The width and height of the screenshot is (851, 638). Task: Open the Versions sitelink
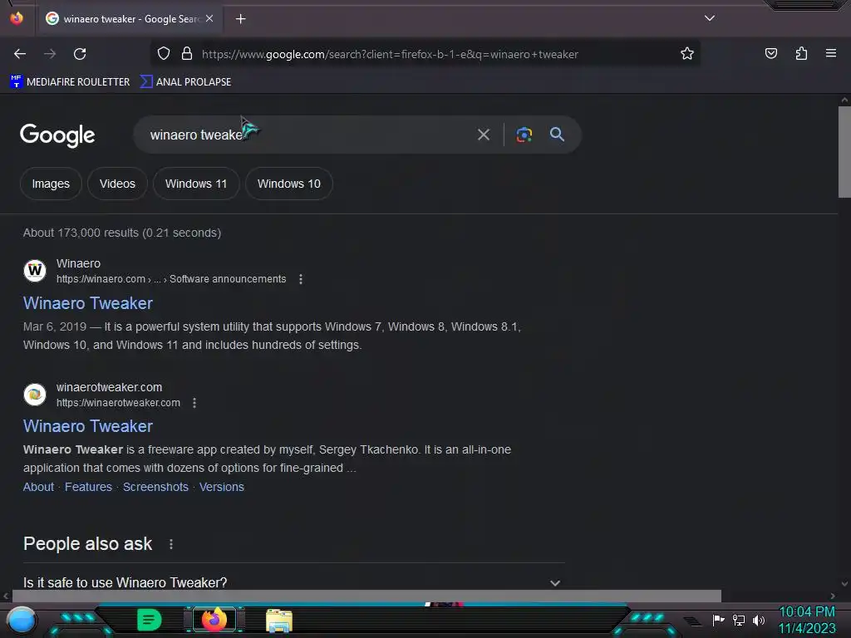pyautogui.click(x=221, y=487)
